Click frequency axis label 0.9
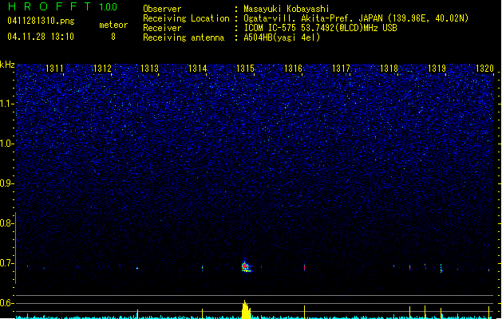Screen dimensions: 502x319 pos(7,183)
